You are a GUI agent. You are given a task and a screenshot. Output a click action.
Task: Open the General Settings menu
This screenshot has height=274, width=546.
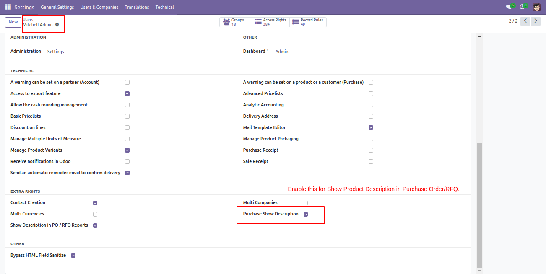coord(57,7)
